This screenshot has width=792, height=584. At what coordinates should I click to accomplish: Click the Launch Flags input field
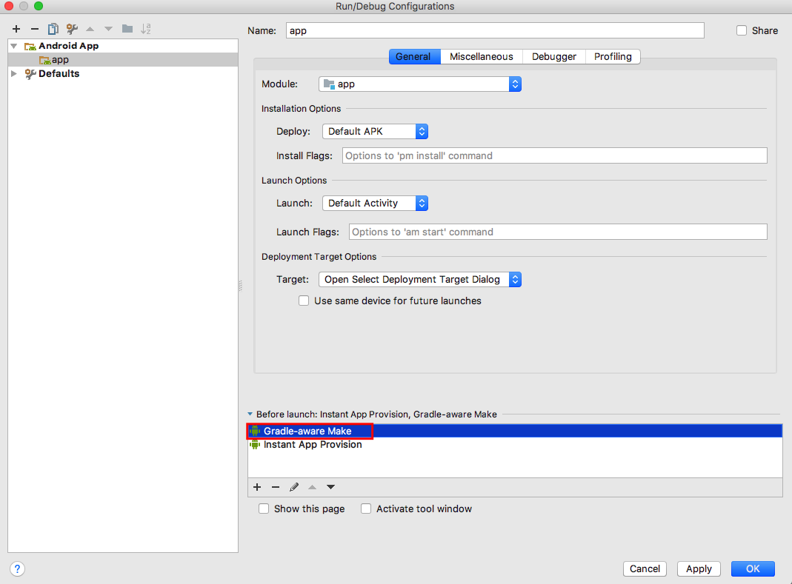pyautogui.click(x=558, y=232)
